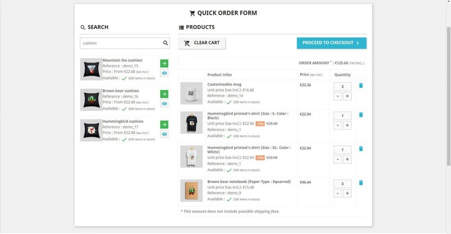Add Mountain fox cushion with green arrow
451x234 pixels.
click(x=164, y=63)
